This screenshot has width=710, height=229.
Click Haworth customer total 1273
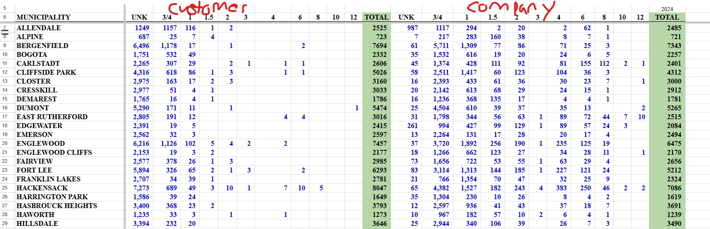tap(379, 215)
